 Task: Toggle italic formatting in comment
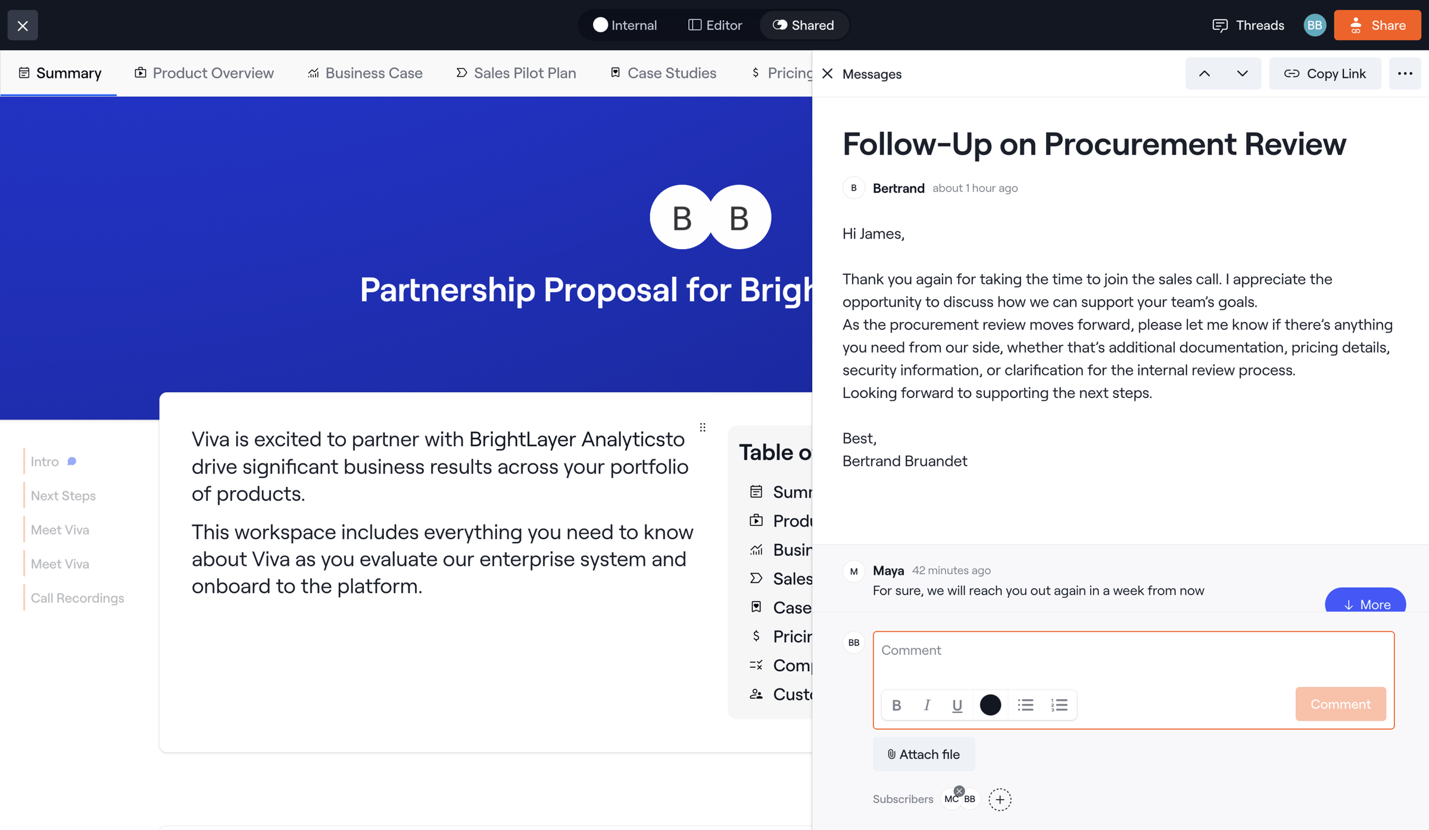coord(926,704)
